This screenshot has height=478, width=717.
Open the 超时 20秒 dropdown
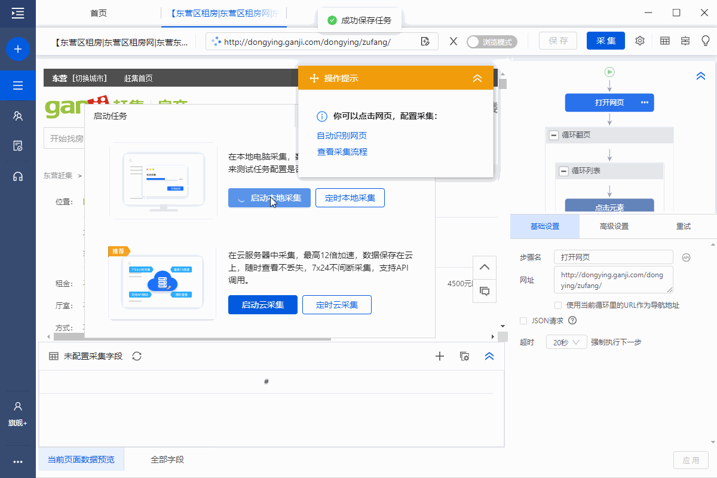pyautogui.click(x=566, y=342)
